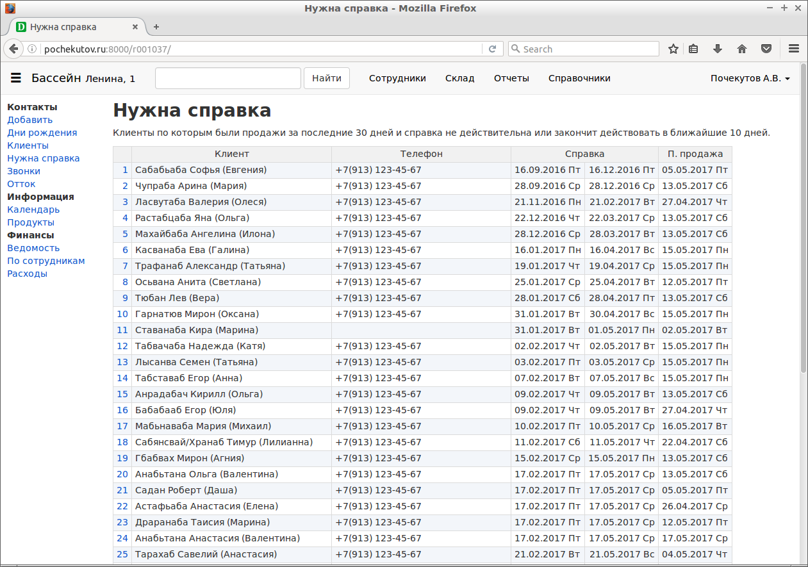Click date 16.09.2016 Пт in first row
The width and height of the screenshot is (808, 567).
click(x=547, y=170)
